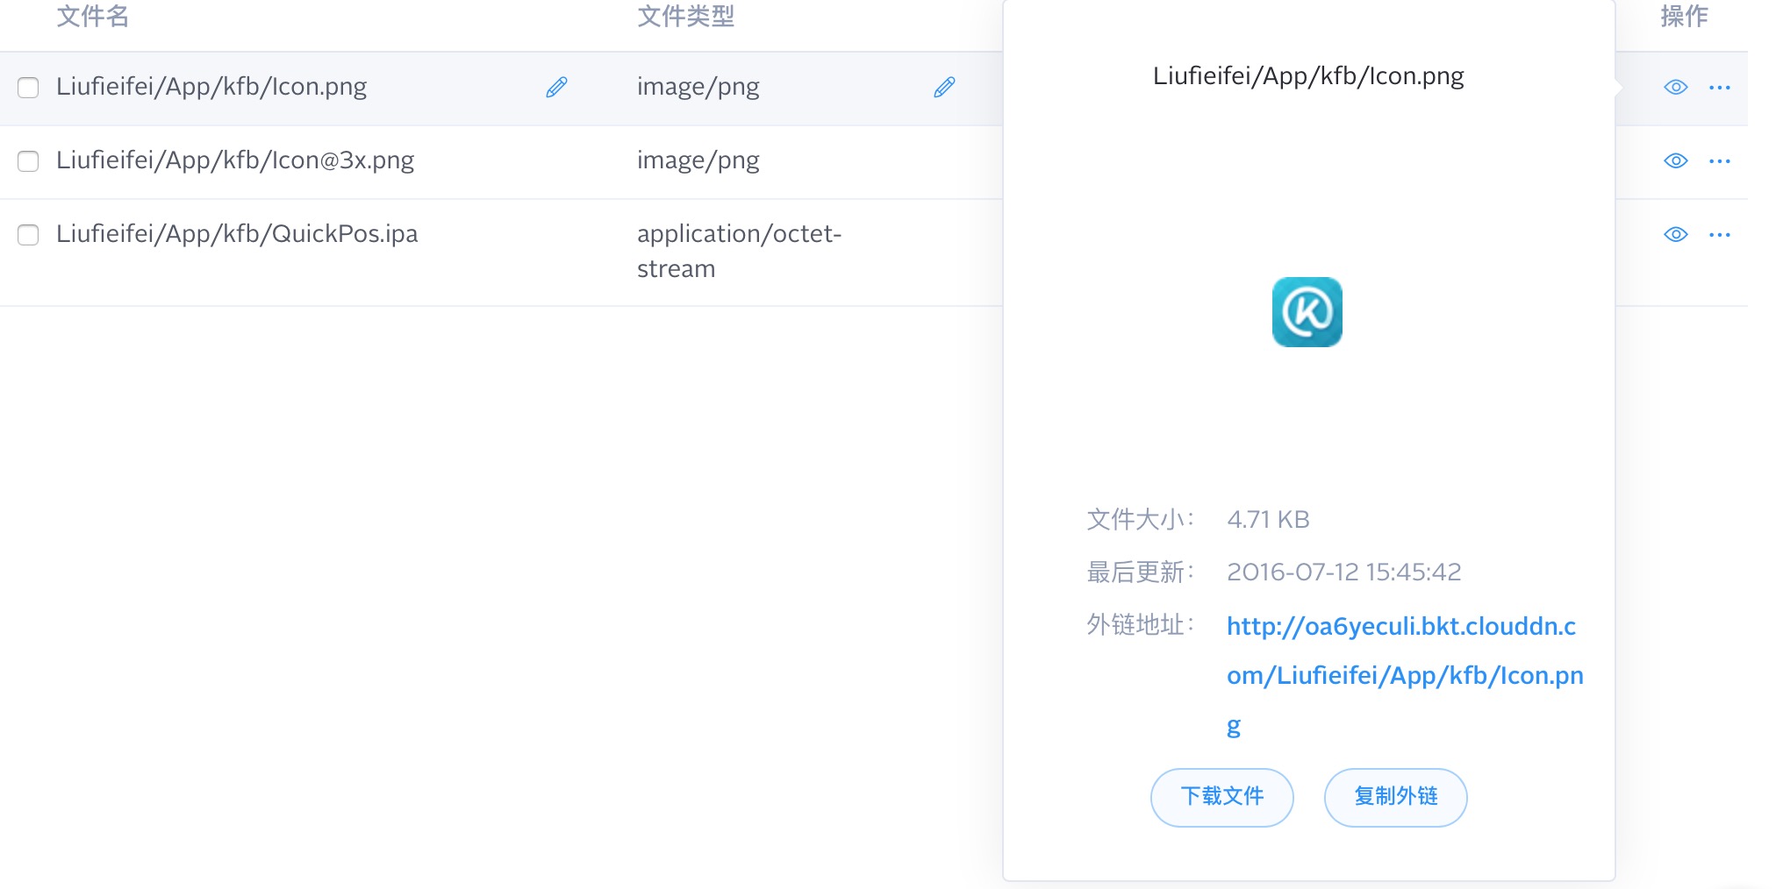Click the 文件类型 column header
1776x889 pixels.
[686, 16]
